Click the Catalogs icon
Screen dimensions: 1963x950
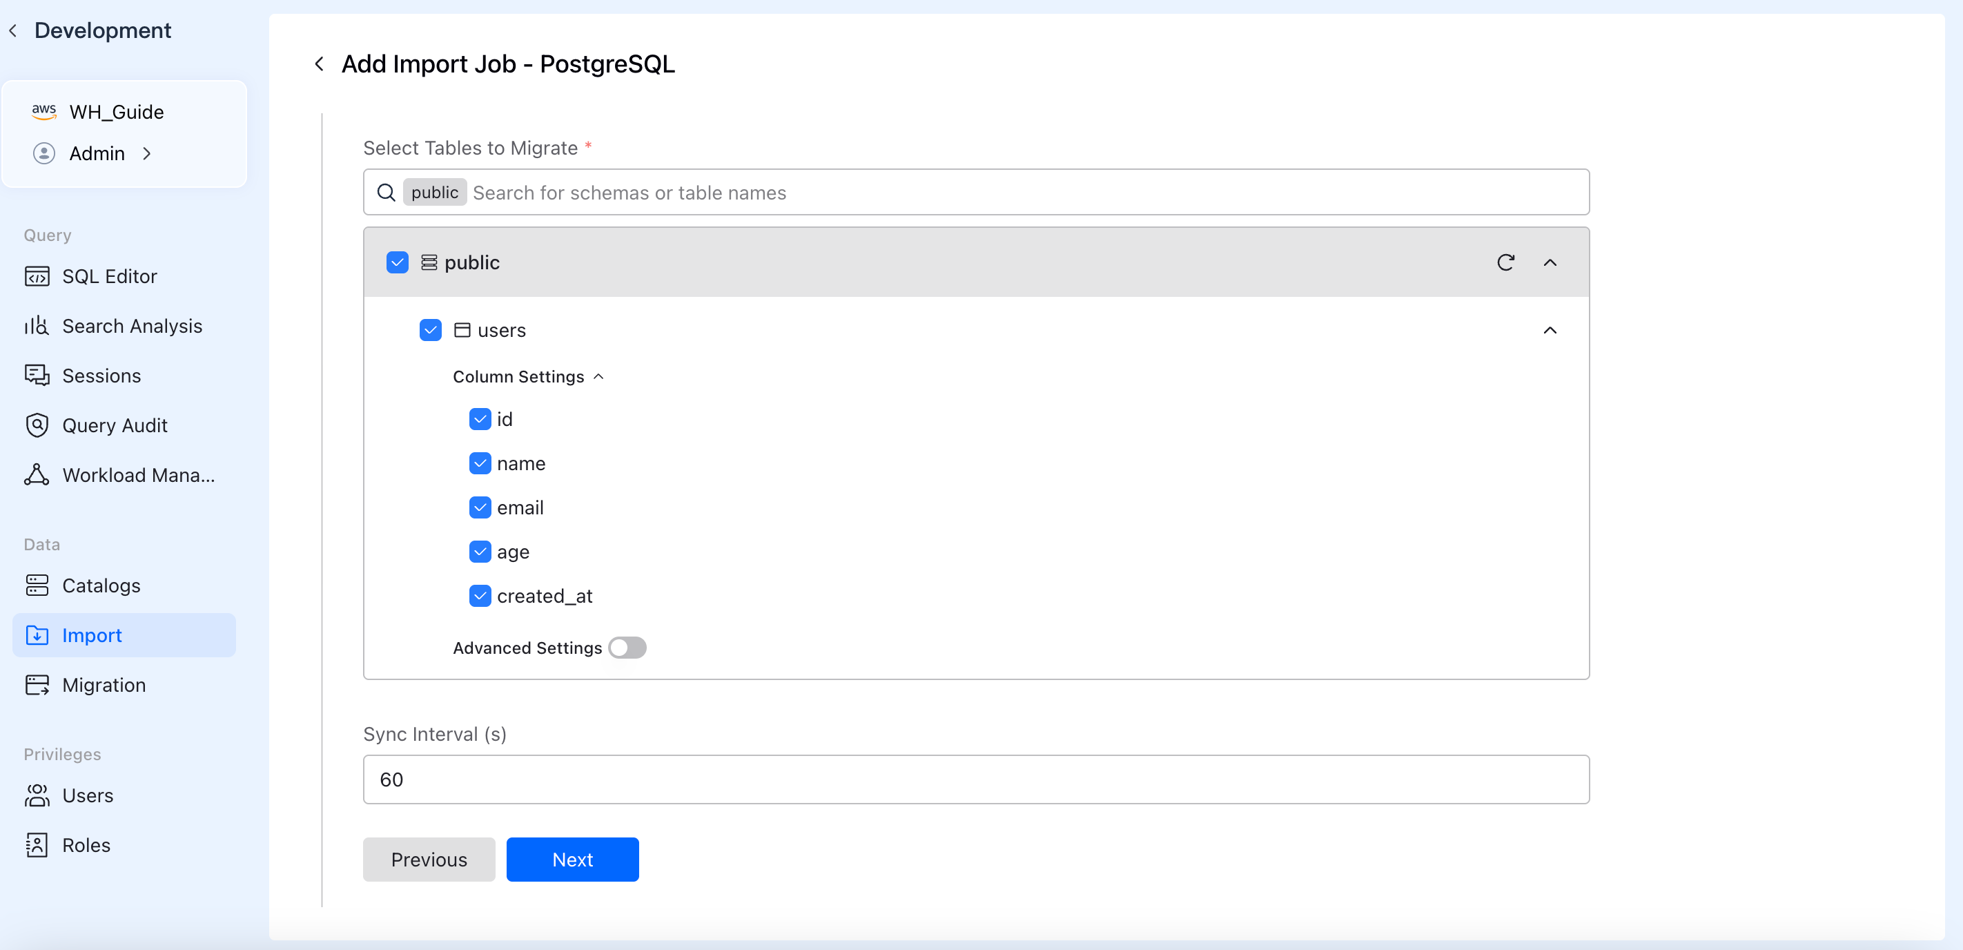37,585
